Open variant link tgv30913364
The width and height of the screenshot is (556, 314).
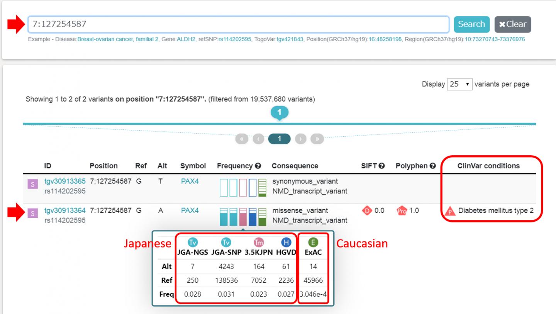(x=64, y=210)
